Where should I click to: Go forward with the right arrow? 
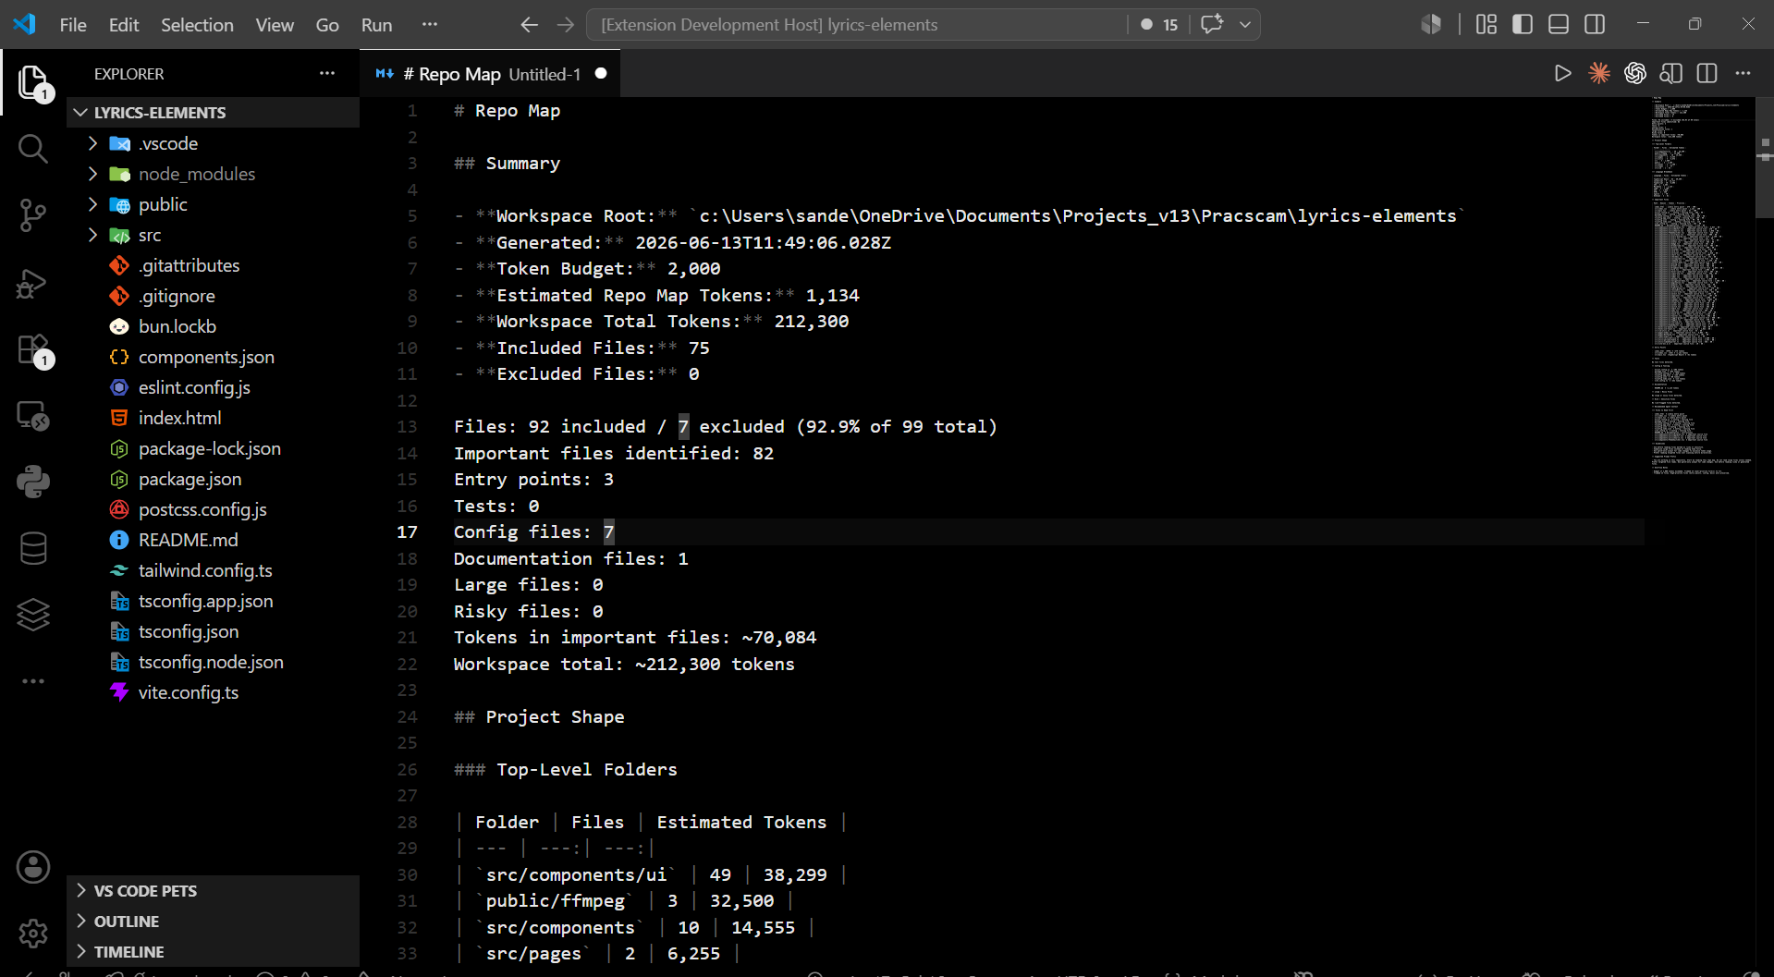566,25
